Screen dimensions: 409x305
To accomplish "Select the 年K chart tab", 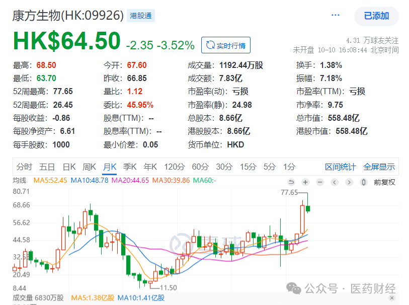I will 150,167.
